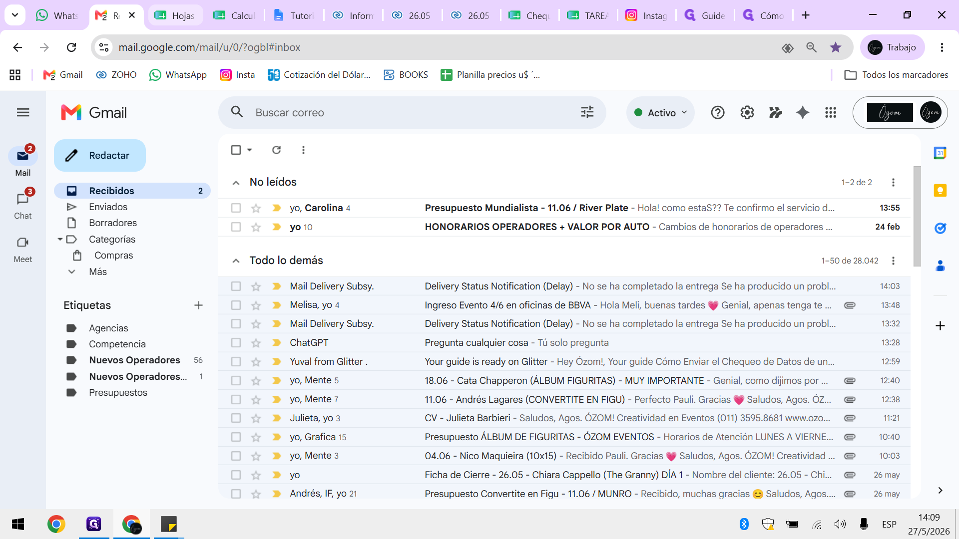Image resolution: width=959 pixels, height=539 pixels.
Task: Open Cotización del Dólar bookmark
Action: tap(319, 75)
